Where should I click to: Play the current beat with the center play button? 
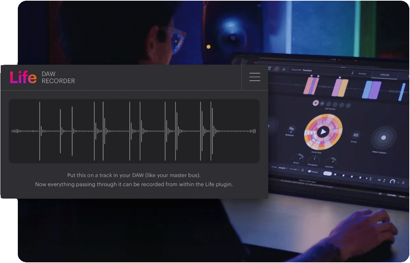point(323,132)
